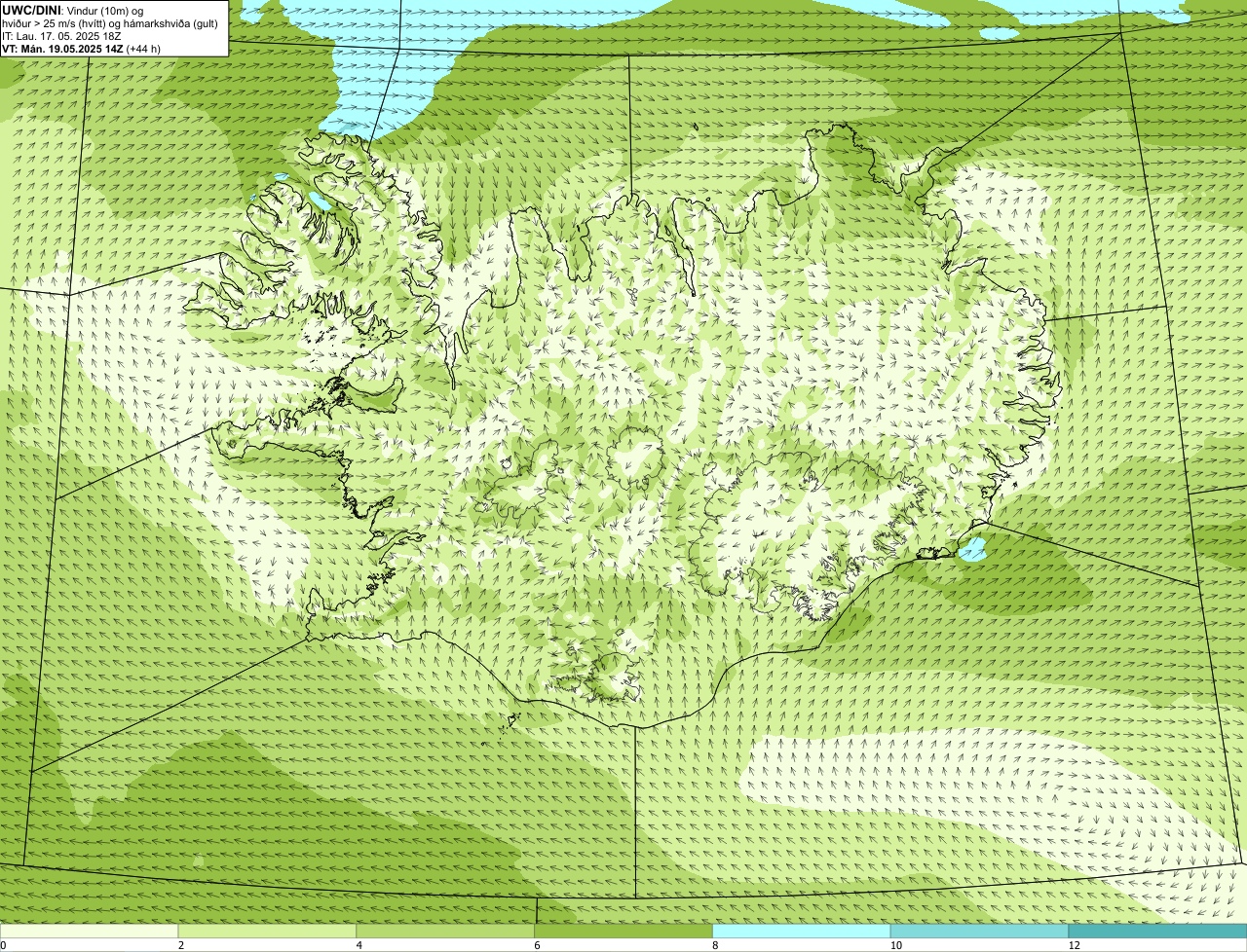Click the 8–10 m/s light cyan legend segment
Image resolution: width=1247 pixels, height=952 pixels.
point(802,932)
